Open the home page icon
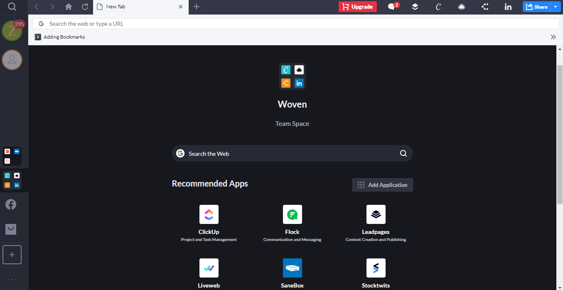 (x=69, y=7)
